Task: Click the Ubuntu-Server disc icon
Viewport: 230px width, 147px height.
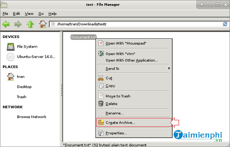Action: coord(11,57)
